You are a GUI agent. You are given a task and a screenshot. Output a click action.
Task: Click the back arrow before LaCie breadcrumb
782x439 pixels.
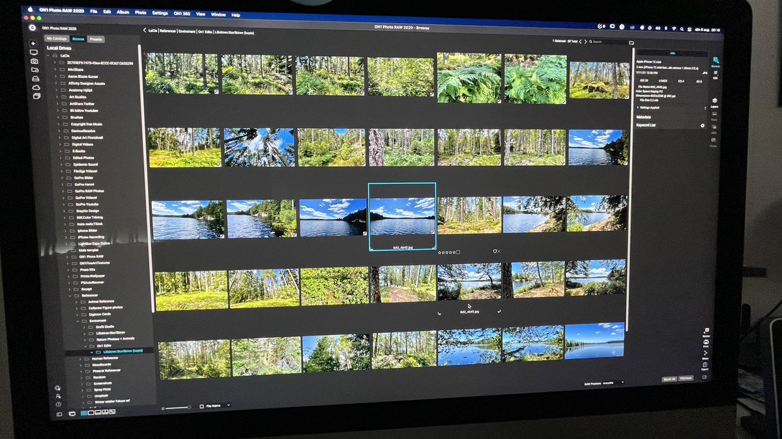(x=145, y=30)
